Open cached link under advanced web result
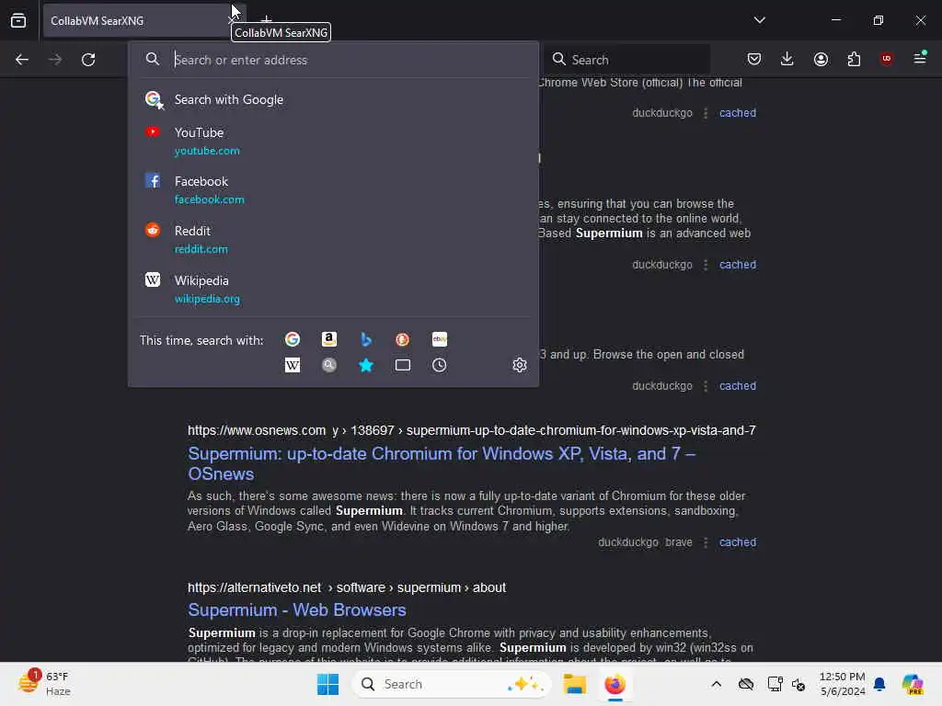The width and height of the screenshot is (942, 706). (738, 265)
